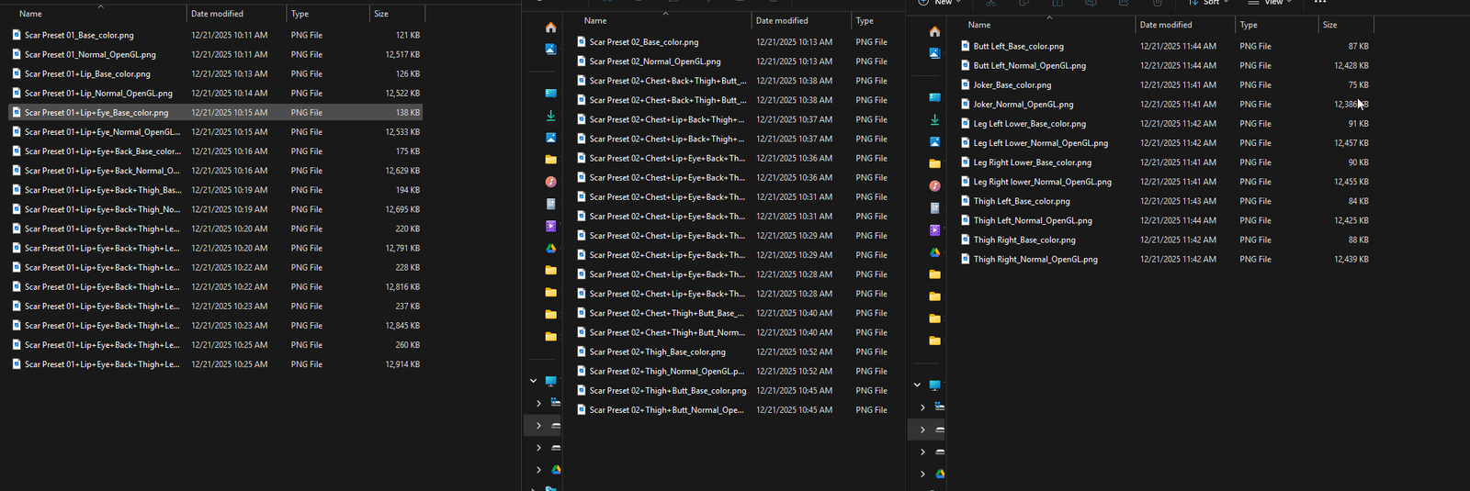Open Pictures in the Butt Left window sidebar
The height and width of the screenshot is (491, 1470).
(x=934, y=141)
